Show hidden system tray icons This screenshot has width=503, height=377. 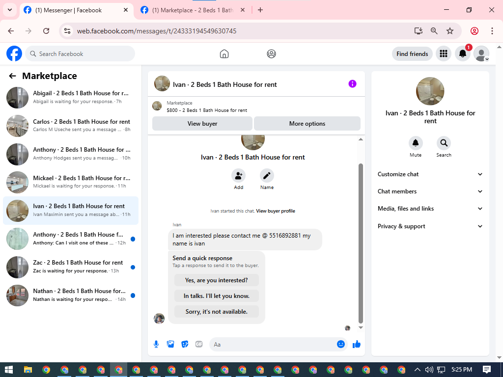(x=418, y=370)
